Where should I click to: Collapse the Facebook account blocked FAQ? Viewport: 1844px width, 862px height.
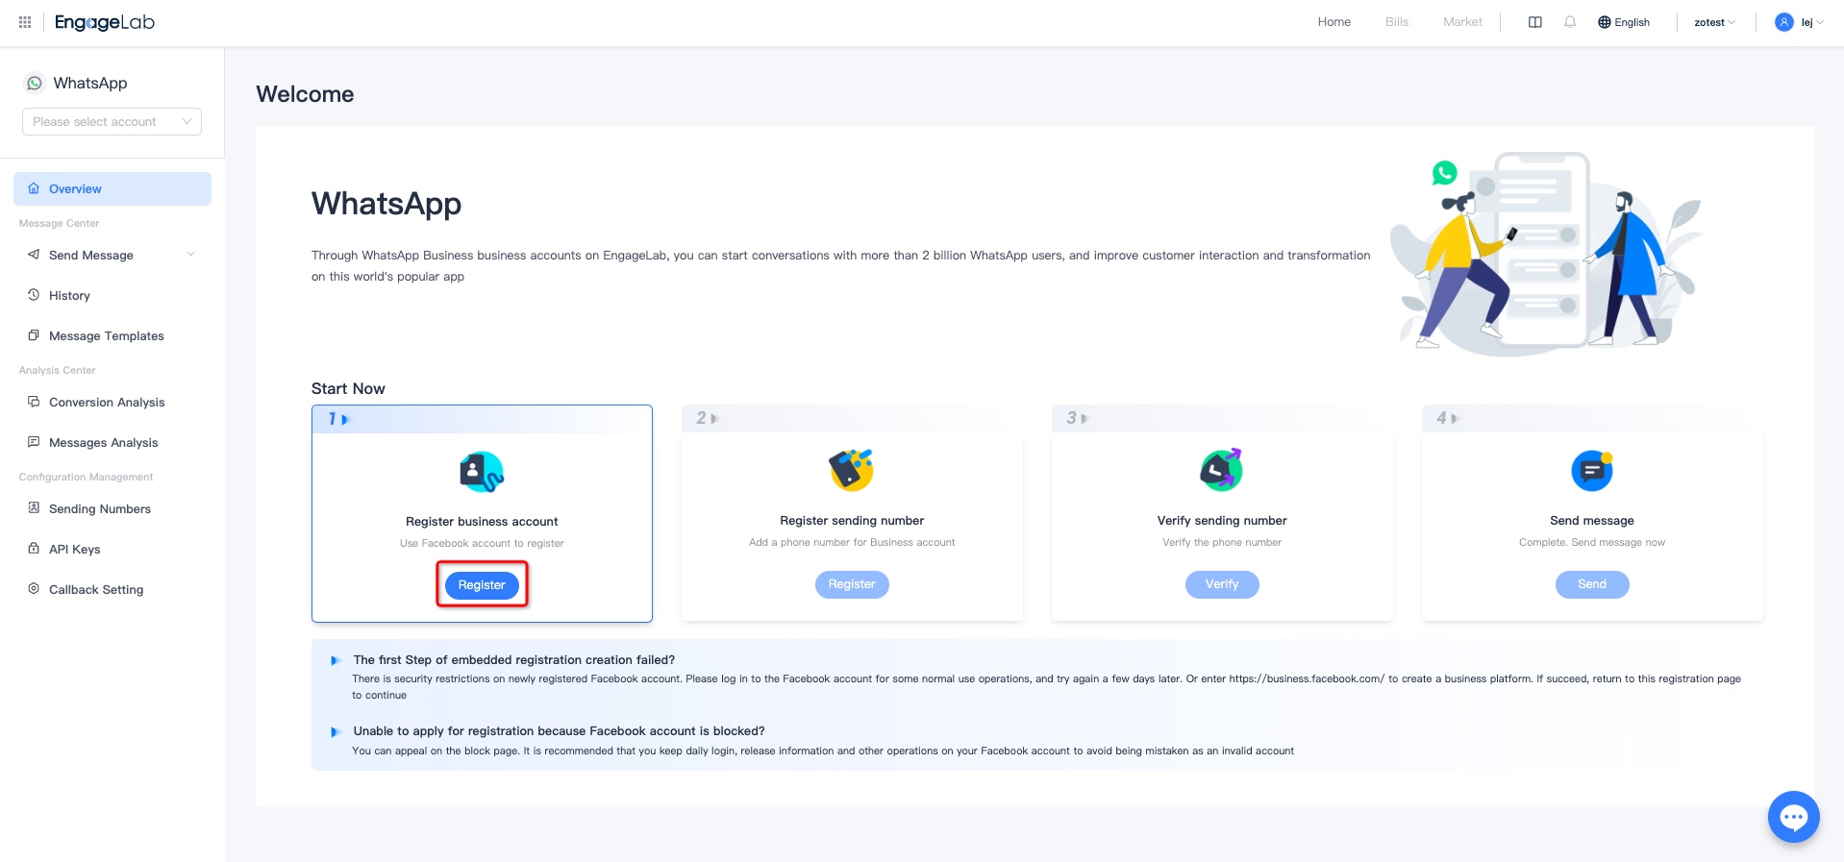[336, 731]
